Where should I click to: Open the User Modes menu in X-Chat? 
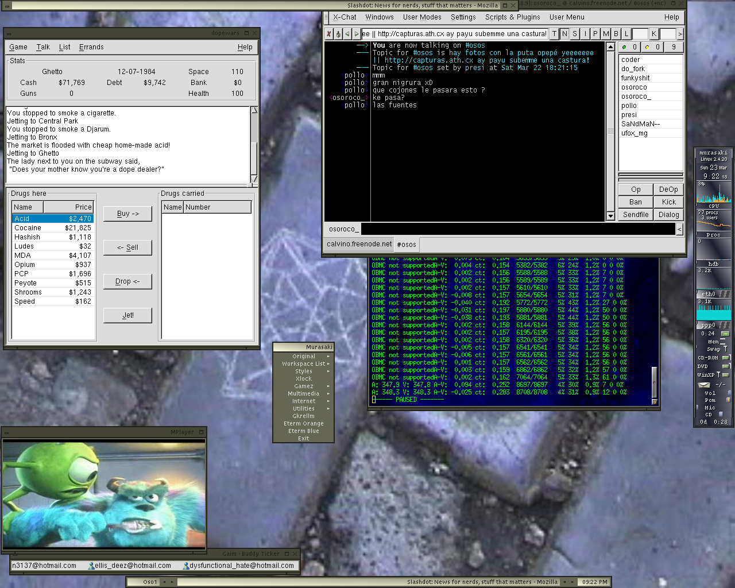point(422,17)
